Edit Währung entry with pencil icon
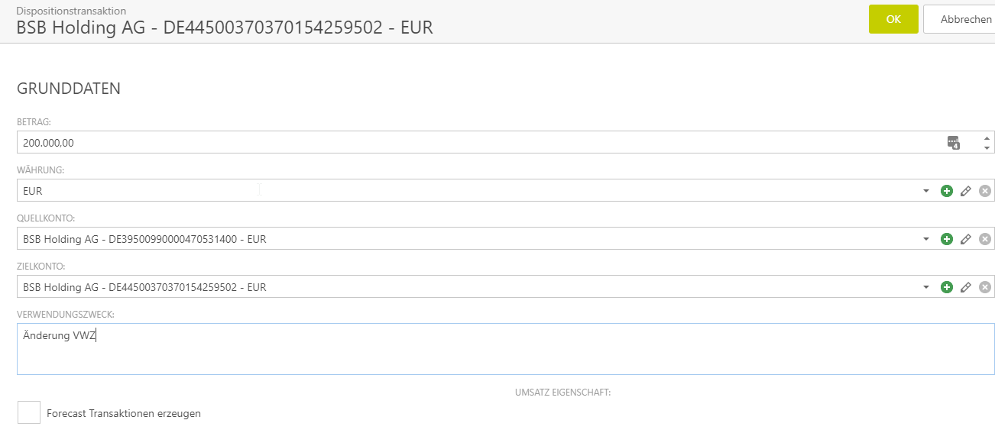Screen dimensions: 995x433 pyautogui.click(x=966, y=191)
